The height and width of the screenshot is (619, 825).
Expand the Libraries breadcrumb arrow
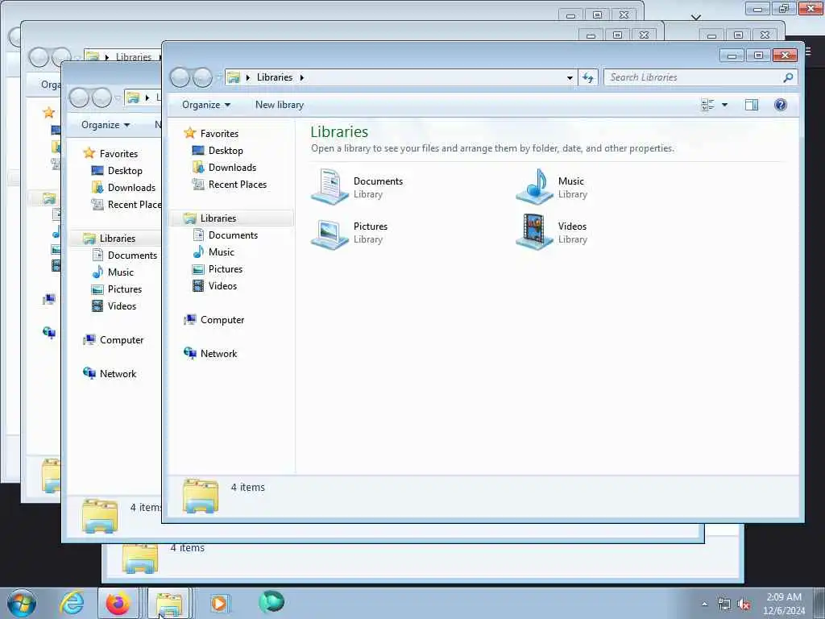pos(301,77)
